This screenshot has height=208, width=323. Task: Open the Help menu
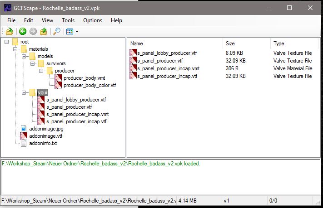[x=116, y=20]
